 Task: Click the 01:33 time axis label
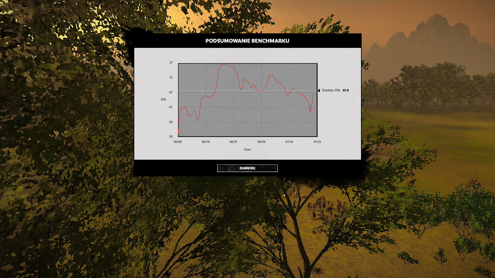(x=317, y=142)
